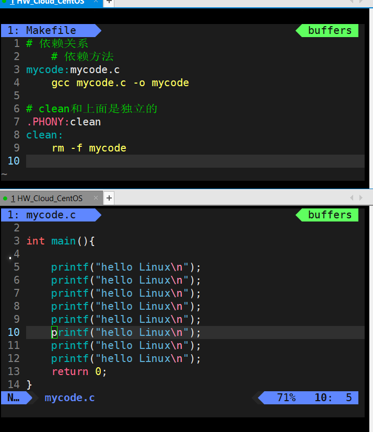373x432 pixels.
Task: Click the printf statement on line 5
Action: click(x=126, y=267)
